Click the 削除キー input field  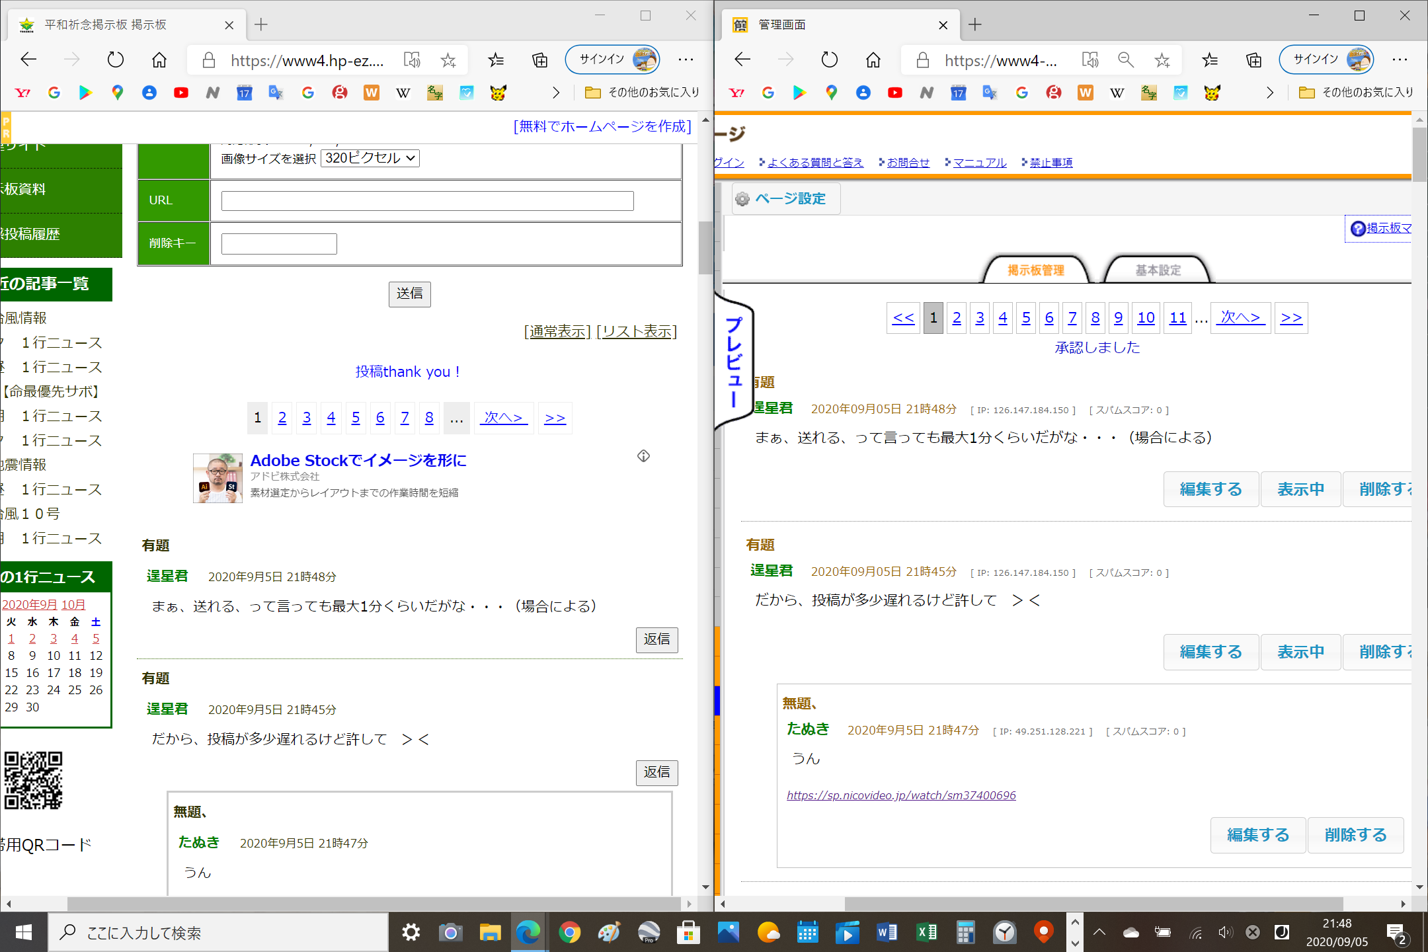[x=279, y=244]
